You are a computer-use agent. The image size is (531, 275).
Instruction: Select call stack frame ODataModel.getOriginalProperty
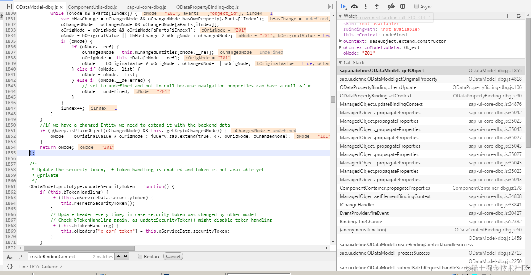(431, 79)
